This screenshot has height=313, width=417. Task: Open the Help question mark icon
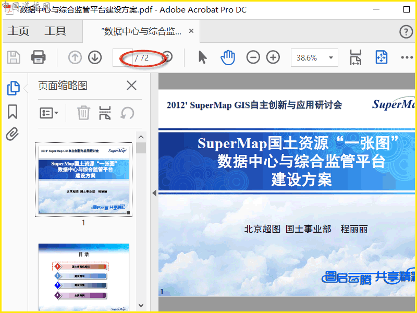[406, 32]
